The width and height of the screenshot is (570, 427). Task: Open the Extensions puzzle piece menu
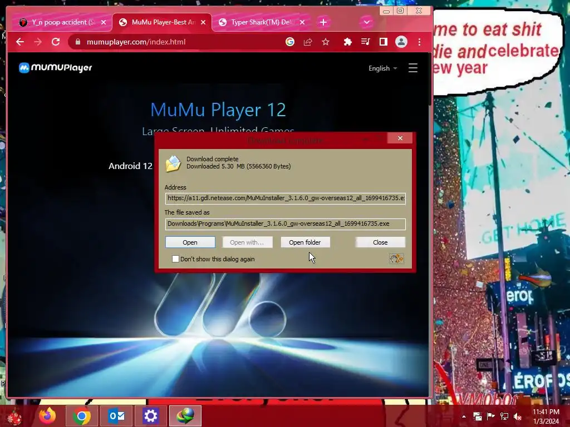[347, 42]
